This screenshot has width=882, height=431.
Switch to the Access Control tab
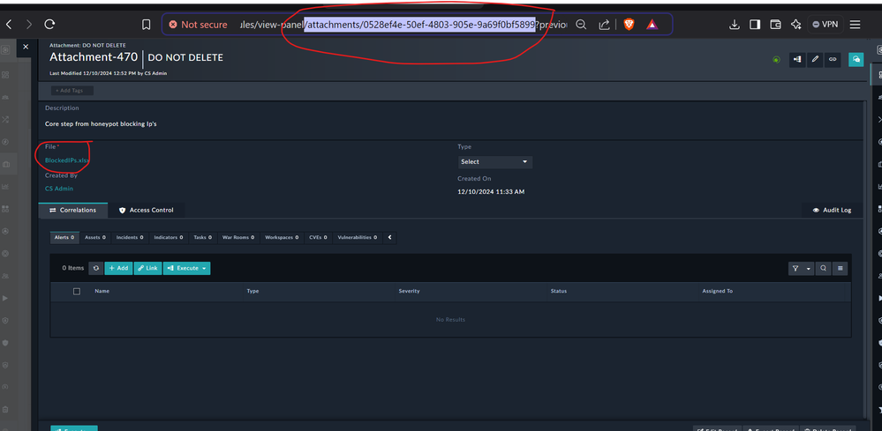147,211
